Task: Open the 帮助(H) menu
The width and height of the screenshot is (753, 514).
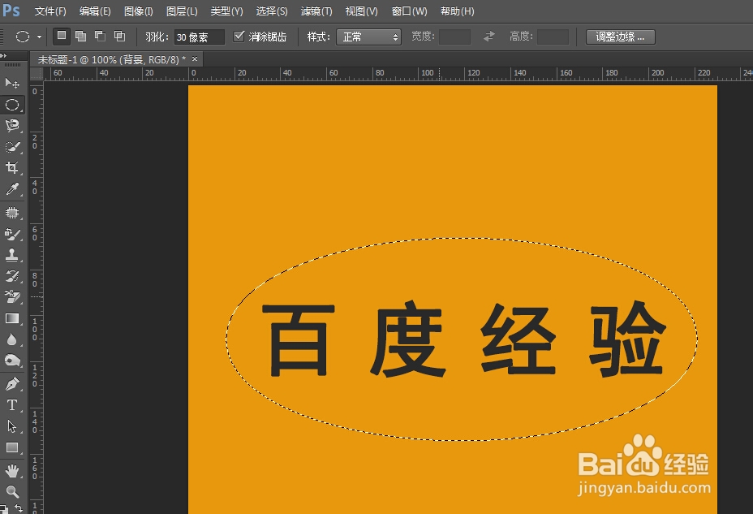Action: (x=457, y=11)
